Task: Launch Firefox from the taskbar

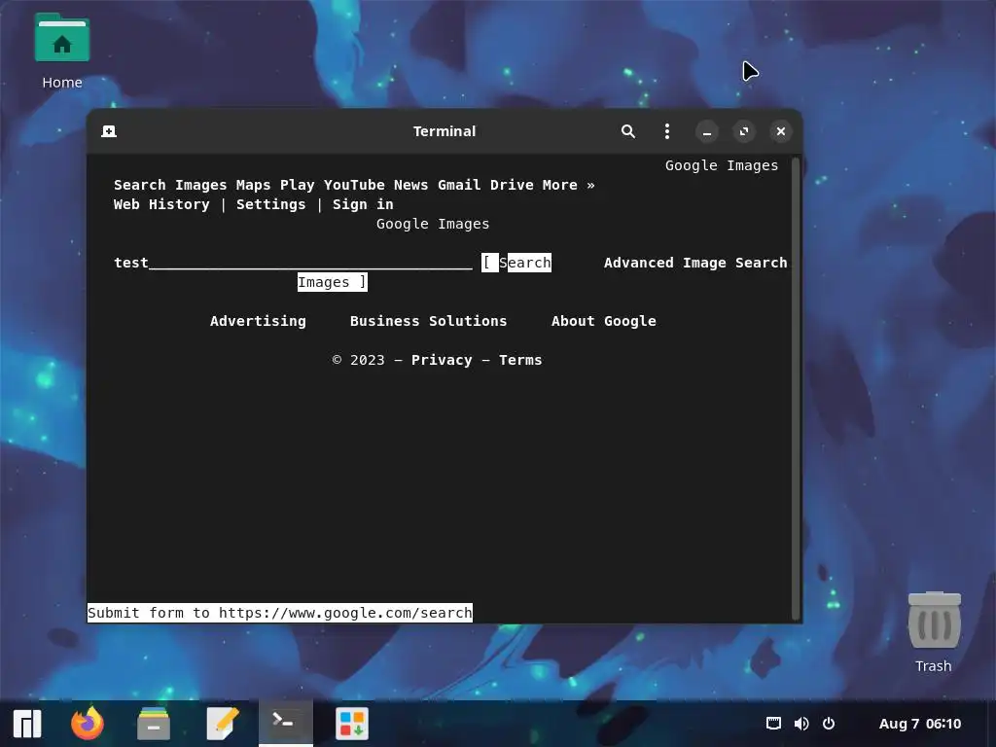Action: 88,724
